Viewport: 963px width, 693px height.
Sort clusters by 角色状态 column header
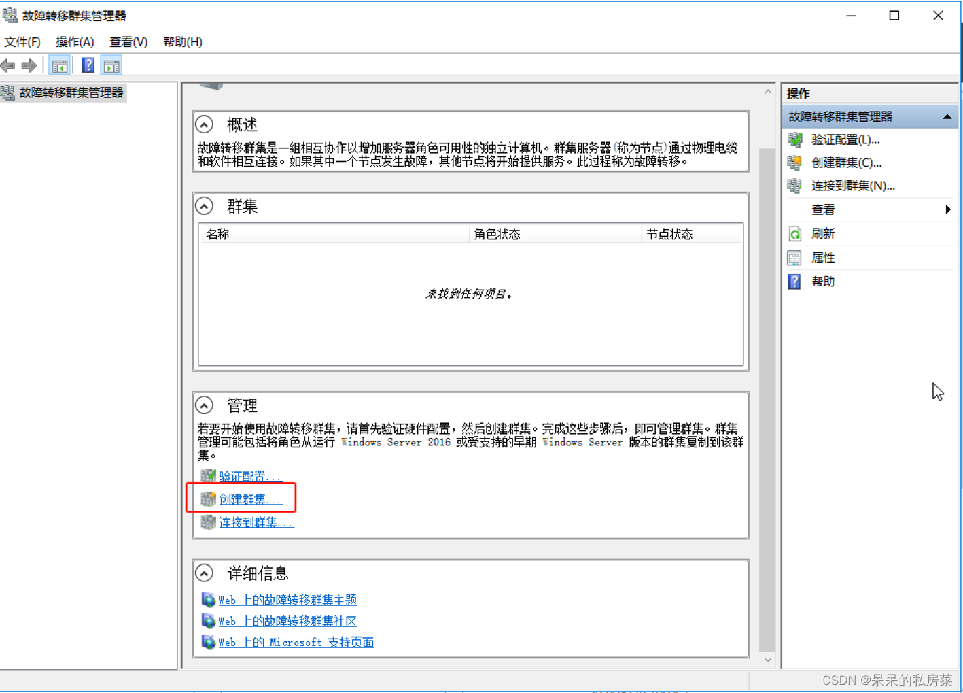pyautogui.click(x=555, y=234)
